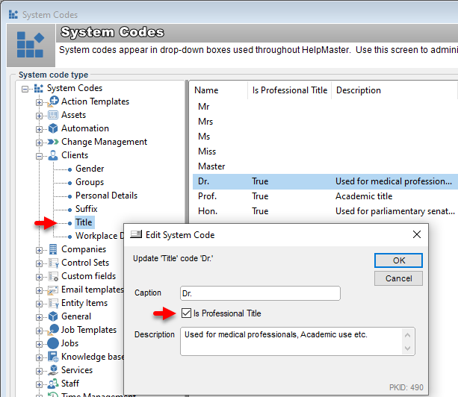Viewport: 458px width, 397px height.
Task: Sort by the Name column header
Action: coord(218,90)
